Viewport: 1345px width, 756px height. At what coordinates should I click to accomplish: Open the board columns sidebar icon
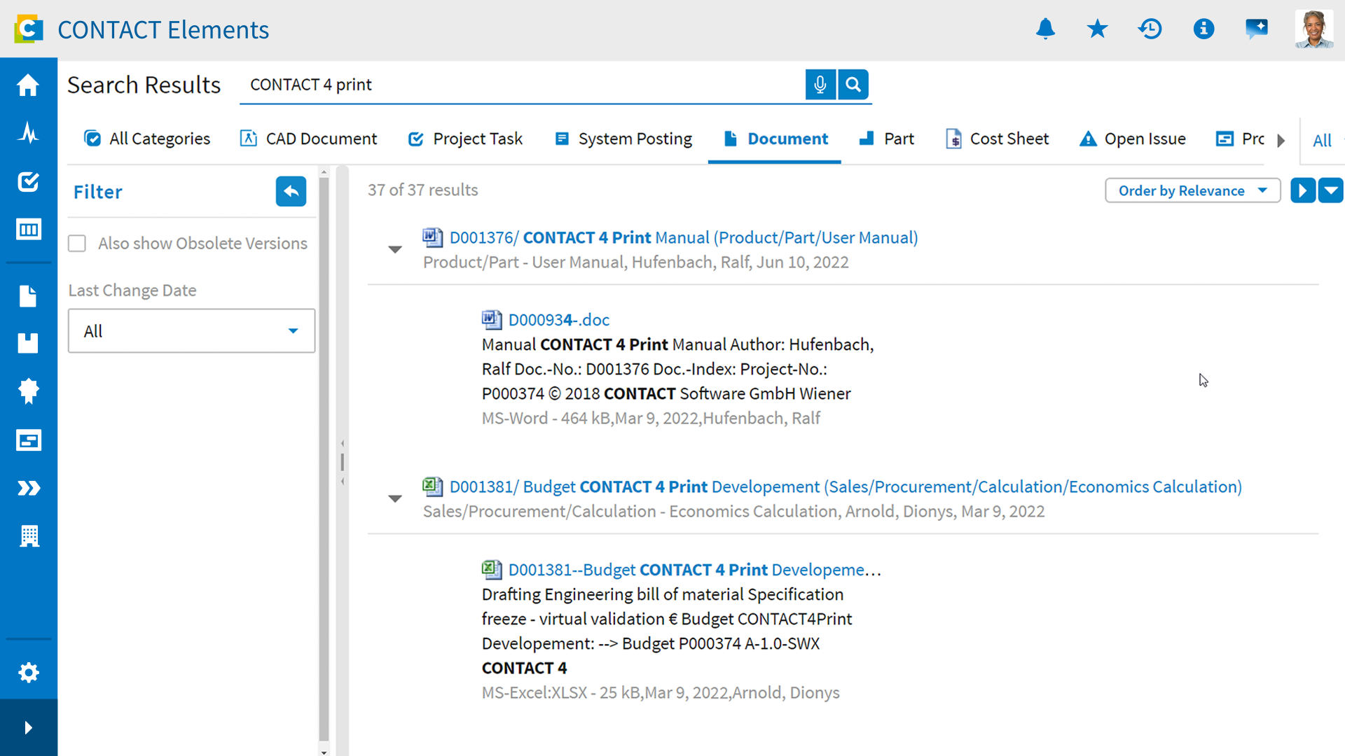pyautogui.click(x=28, y=230)
